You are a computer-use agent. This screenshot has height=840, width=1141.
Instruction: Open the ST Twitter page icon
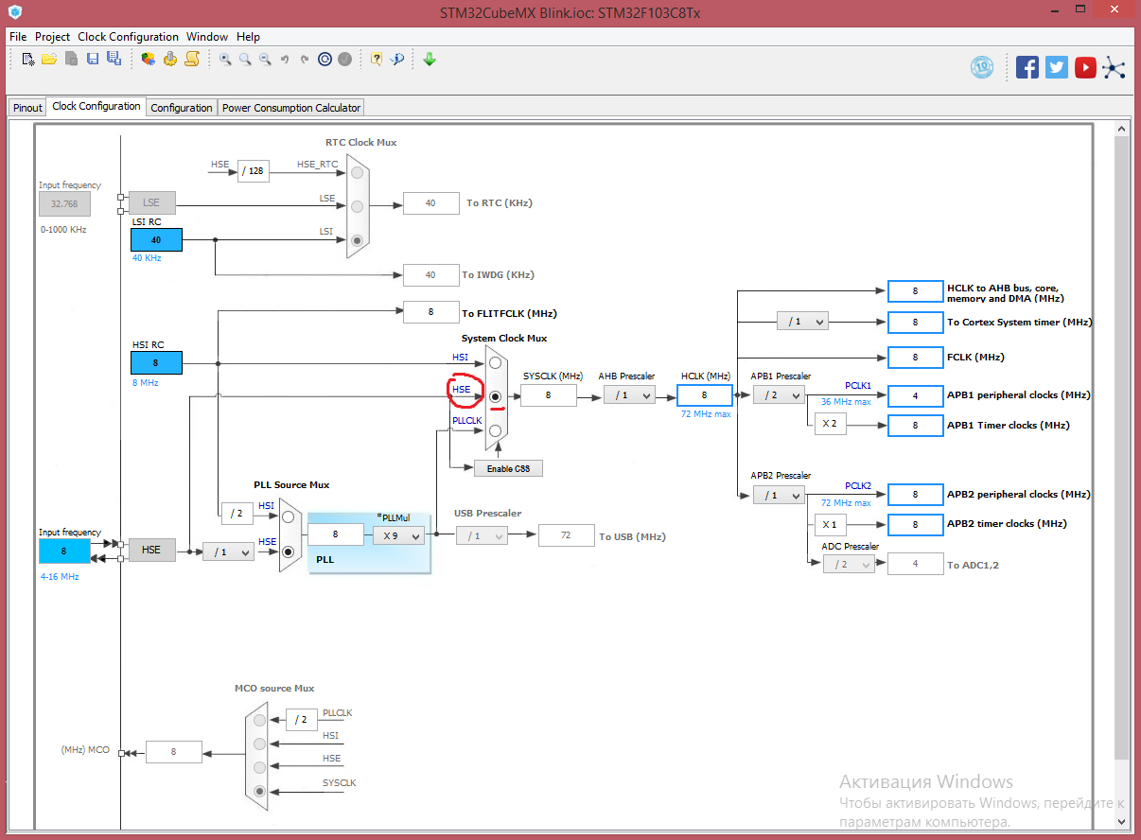(x=1057, y=67)
